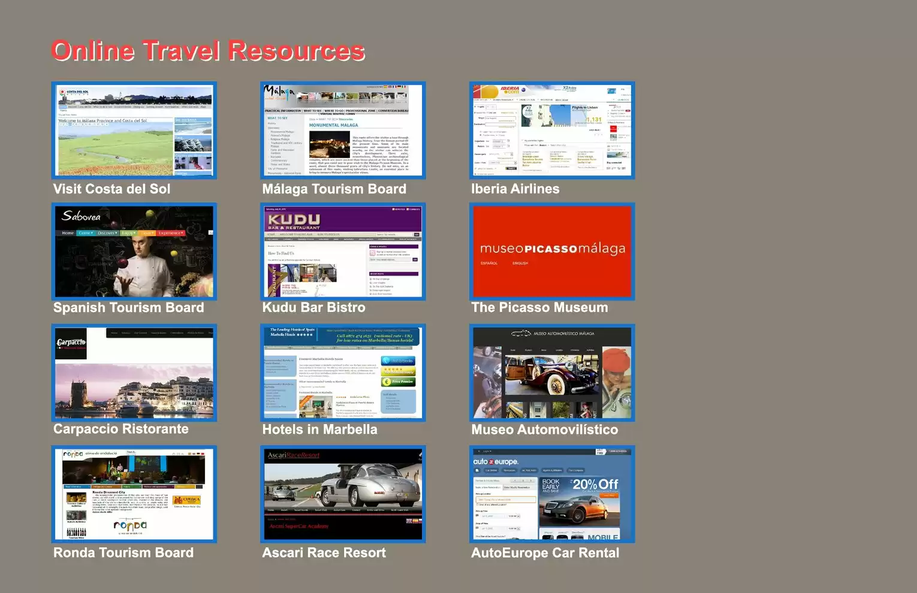Click the auto europe logo

(496, 462)
